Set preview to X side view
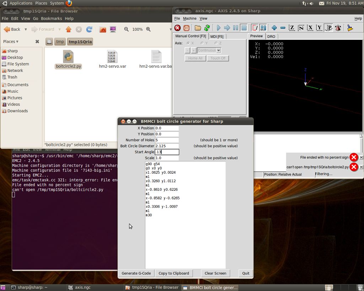The image size is (364, 291). tap(310, 28)
